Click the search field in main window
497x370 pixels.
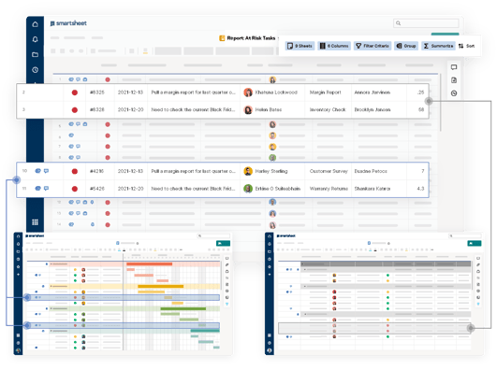coord(426,23)
